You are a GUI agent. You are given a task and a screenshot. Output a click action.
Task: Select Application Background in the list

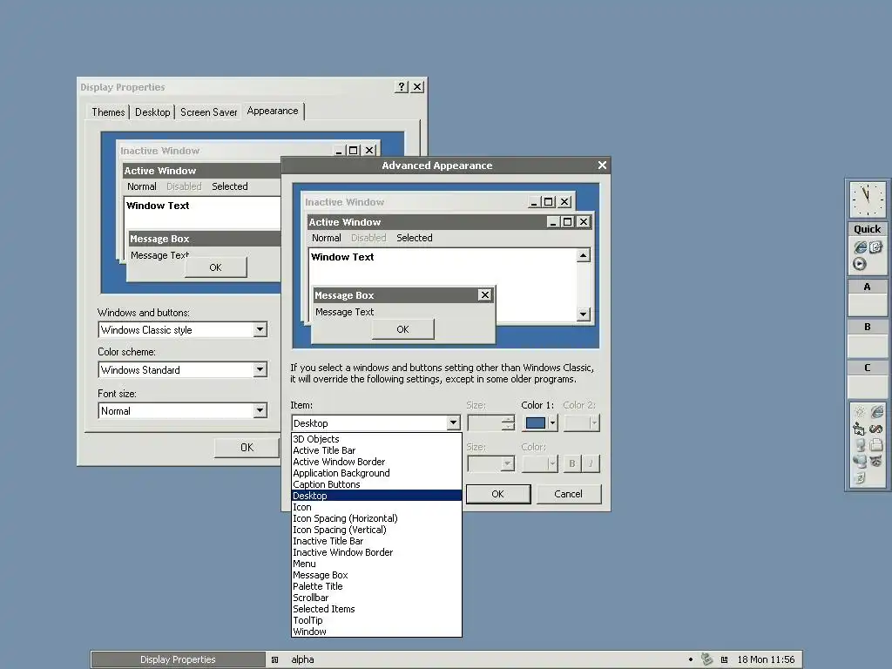pos(376,473)
